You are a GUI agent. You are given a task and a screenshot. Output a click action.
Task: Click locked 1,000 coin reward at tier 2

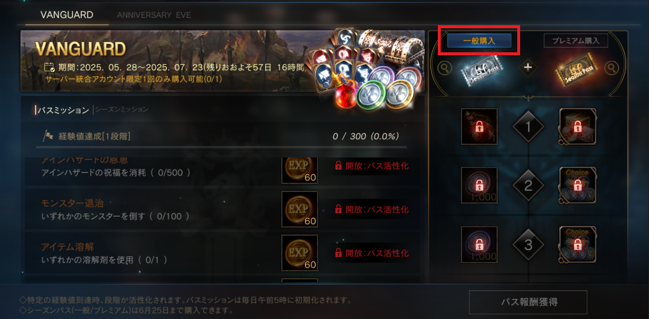(x=479, y=185)
